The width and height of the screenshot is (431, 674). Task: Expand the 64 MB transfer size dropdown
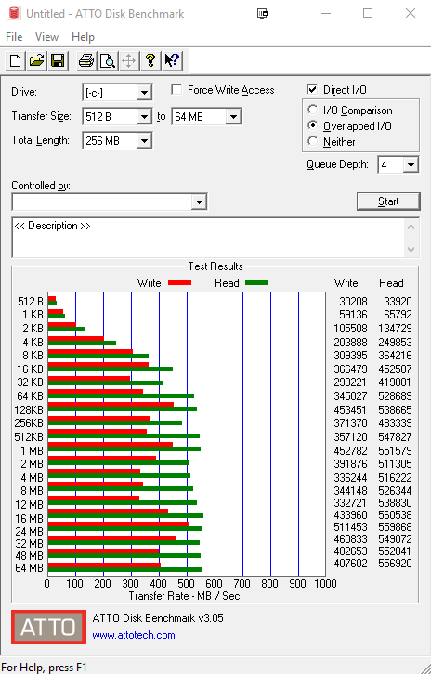click(233, 116)
